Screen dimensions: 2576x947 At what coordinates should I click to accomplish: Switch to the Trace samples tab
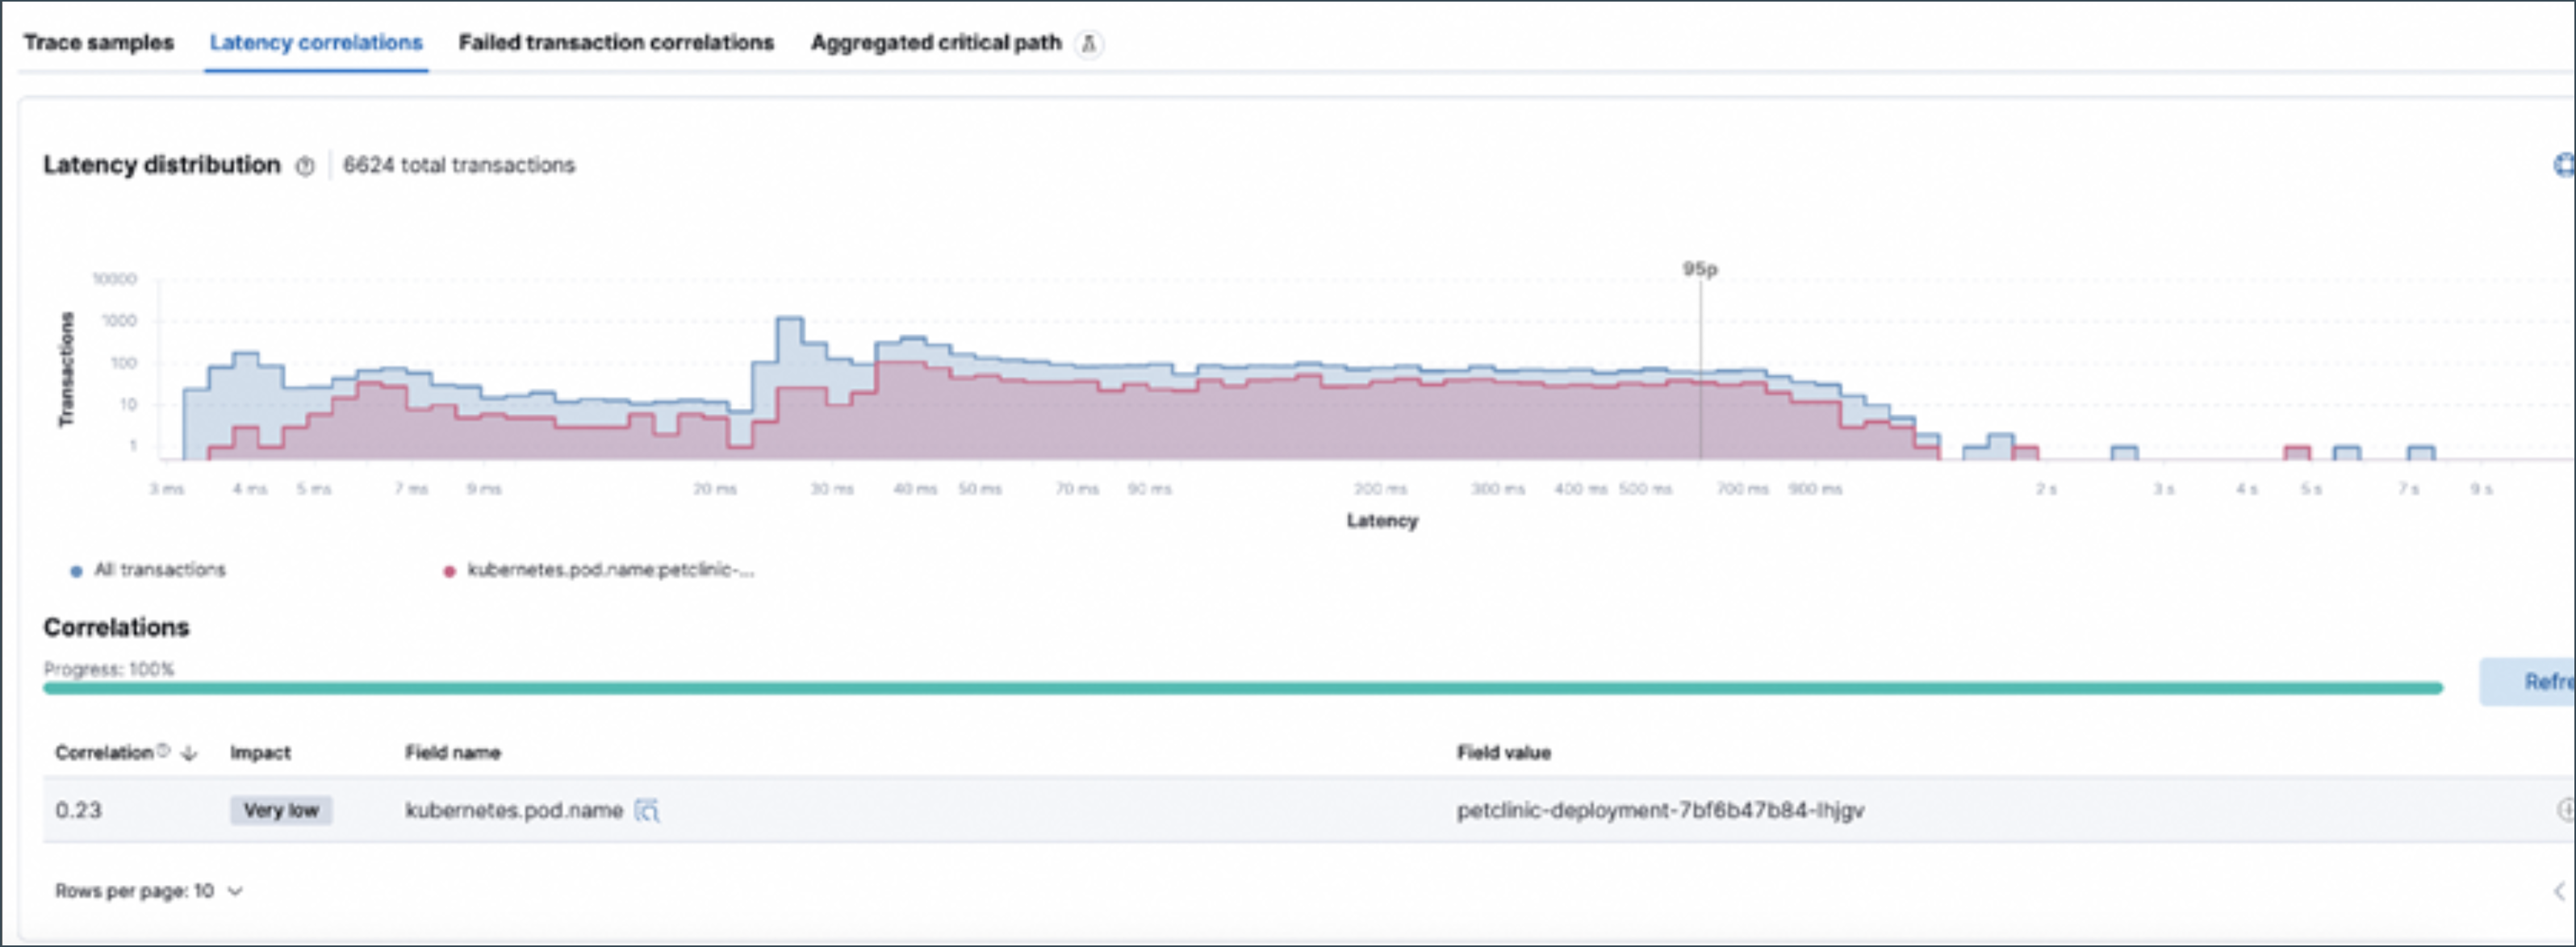[x=99, y=43]
